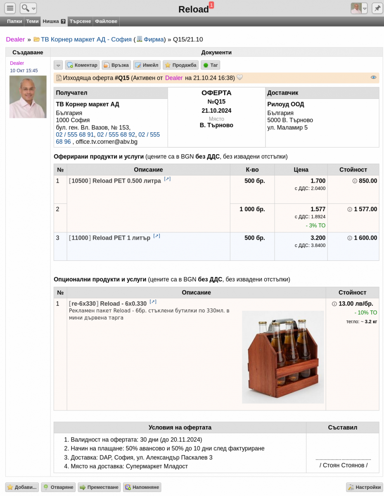The image size is (384, 496).
Task: Click the price 3.200
Action: [318, 238]
